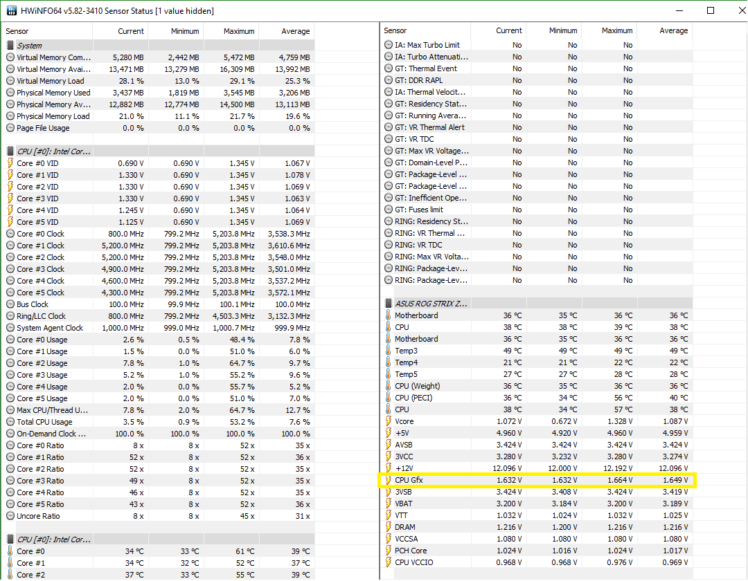Select the ASUS ROG STRIX Z... group header
748x581 pixels.
pyautogui.click(x=537, y=304)
